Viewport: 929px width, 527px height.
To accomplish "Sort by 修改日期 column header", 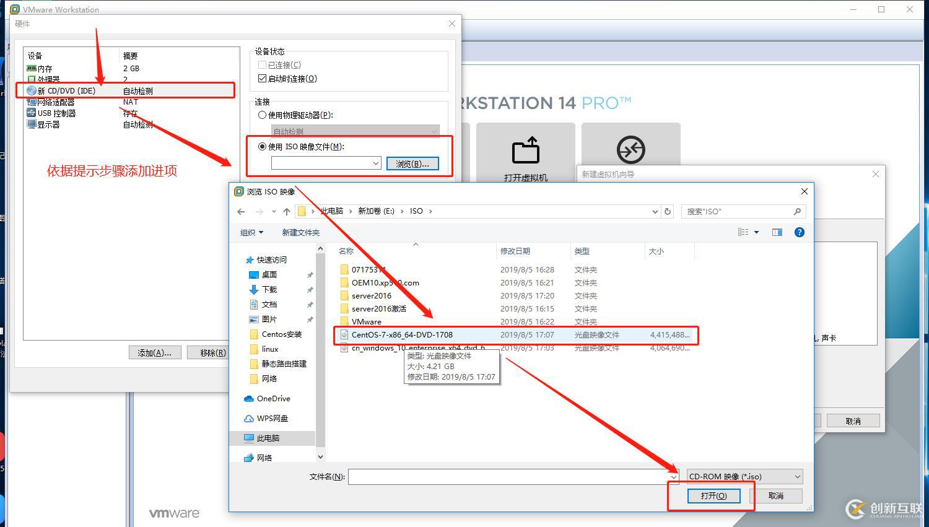I will pos(515,251).
